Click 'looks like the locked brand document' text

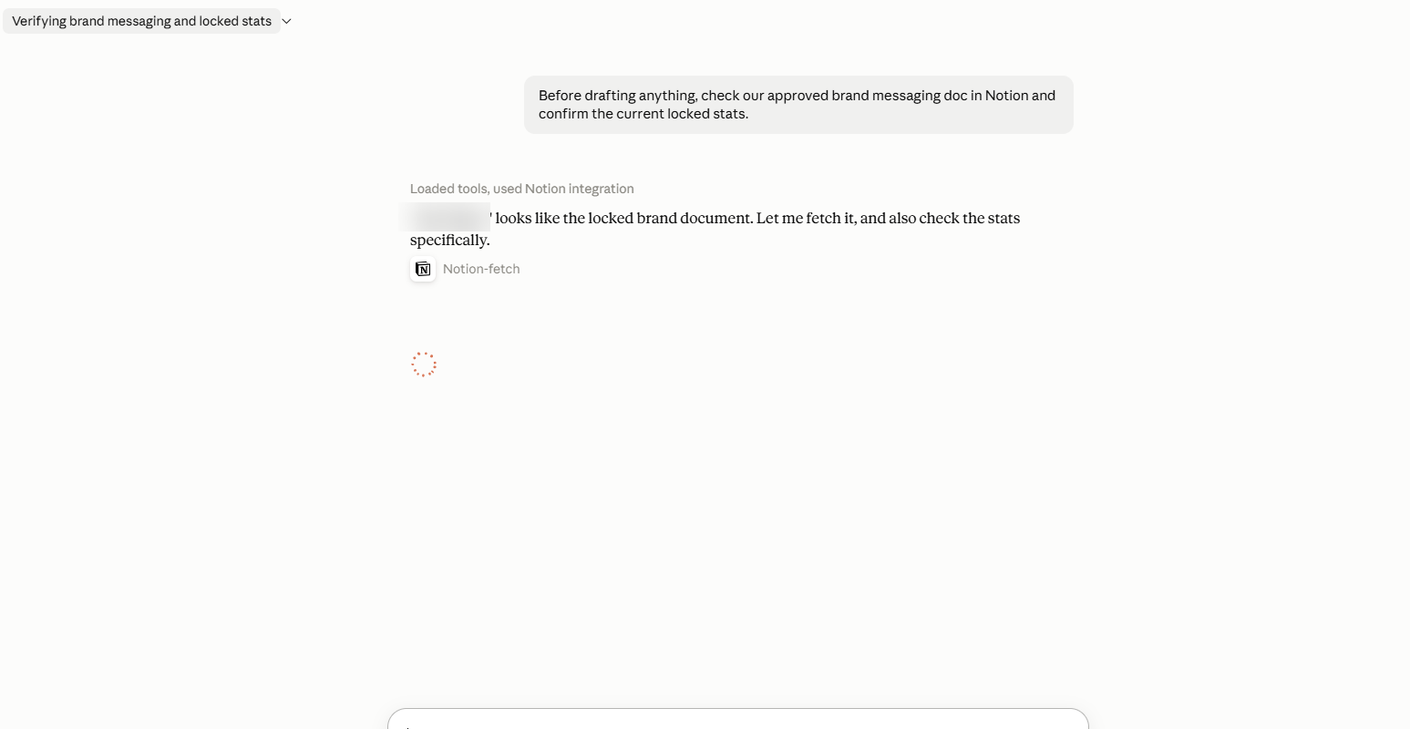click(x=623, y=218)
